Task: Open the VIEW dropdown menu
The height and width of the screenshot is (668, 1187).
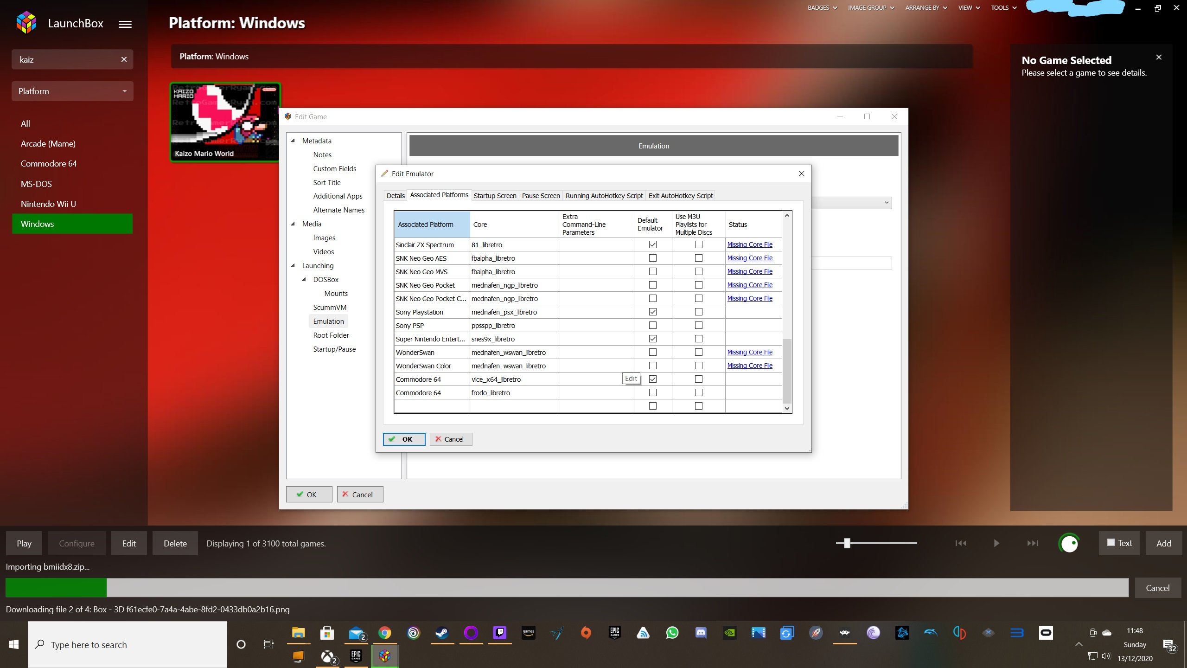Action: click(x=969, y=8)
